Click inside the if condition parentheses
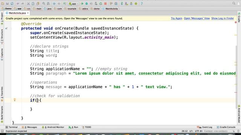Viewport: 241px width, 135px height. pos(37,100)
